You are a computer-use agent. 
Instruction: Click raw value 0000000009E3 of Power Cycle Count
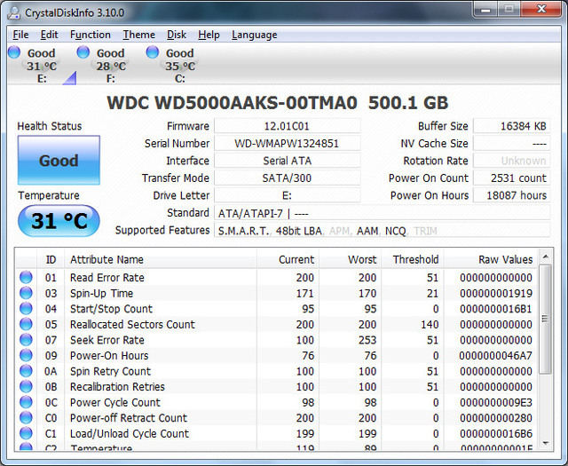(495, 402)
